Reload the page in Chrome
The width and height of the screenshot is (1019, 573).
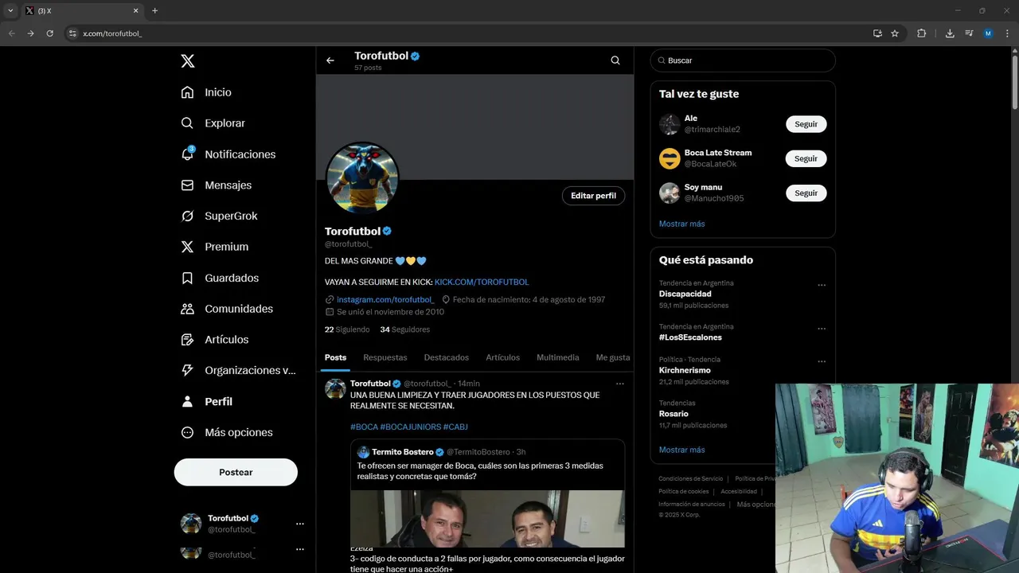click(x=49, y=33)
